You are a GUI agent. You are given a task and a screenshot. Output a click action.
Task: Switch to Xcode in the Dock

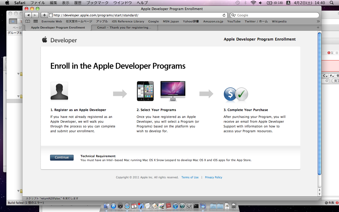(x=141, y=206)
